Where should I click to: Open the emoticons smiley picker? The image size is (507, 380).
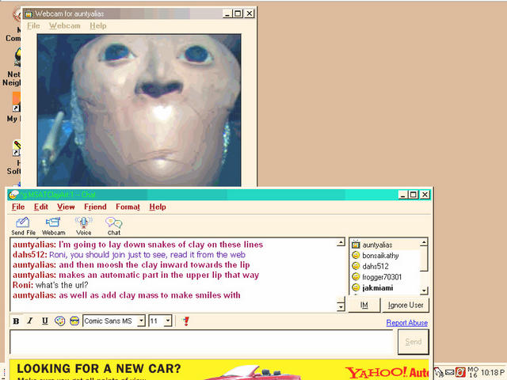[74, 321]
